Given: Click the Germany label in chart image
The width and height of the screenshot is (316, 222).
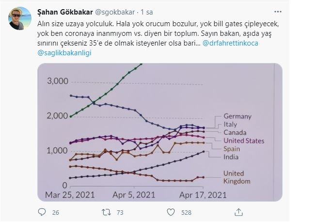Looking at the screenshot, I should (x=237, y=116).
